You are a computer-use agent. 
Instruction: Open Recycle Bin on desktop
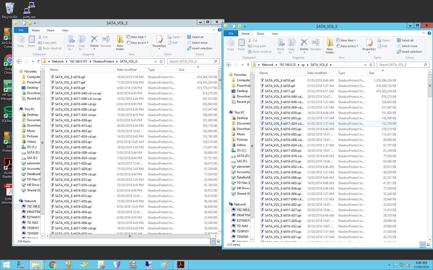(10, 10)
